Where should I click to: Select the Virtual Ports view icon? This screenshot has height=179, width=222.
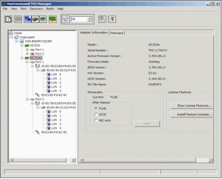(x=43, y=19)
